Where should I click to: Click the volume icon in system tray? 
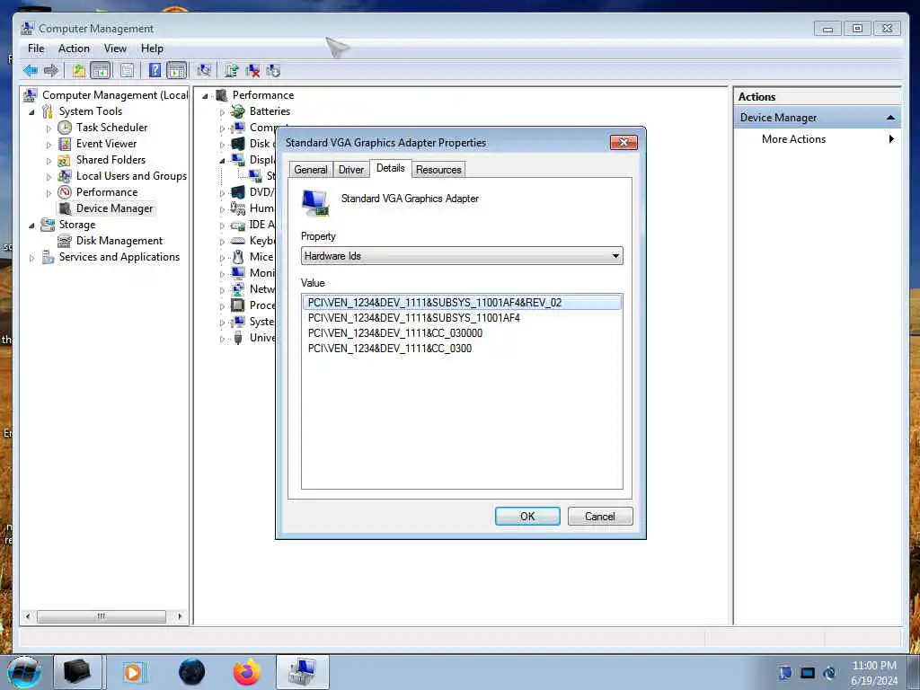tap(829, 673)
